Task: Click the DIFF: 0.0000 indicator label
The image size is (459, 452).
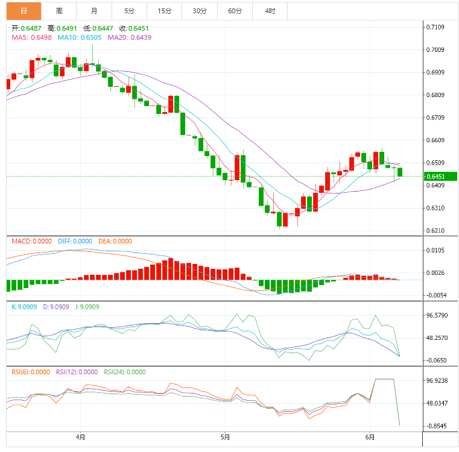Action: [x=75, y=241]
